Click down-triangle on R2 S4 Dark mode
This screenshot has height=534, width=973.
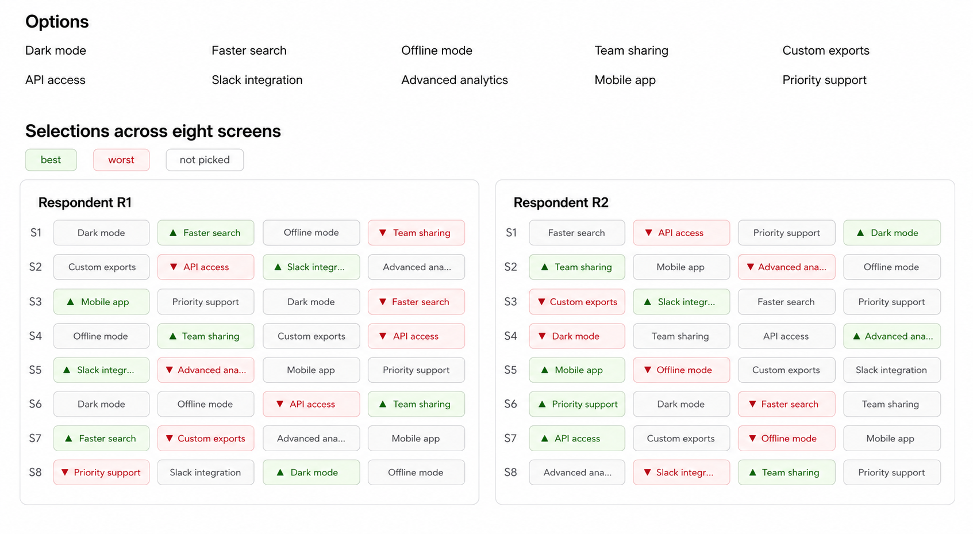point(542,336)
